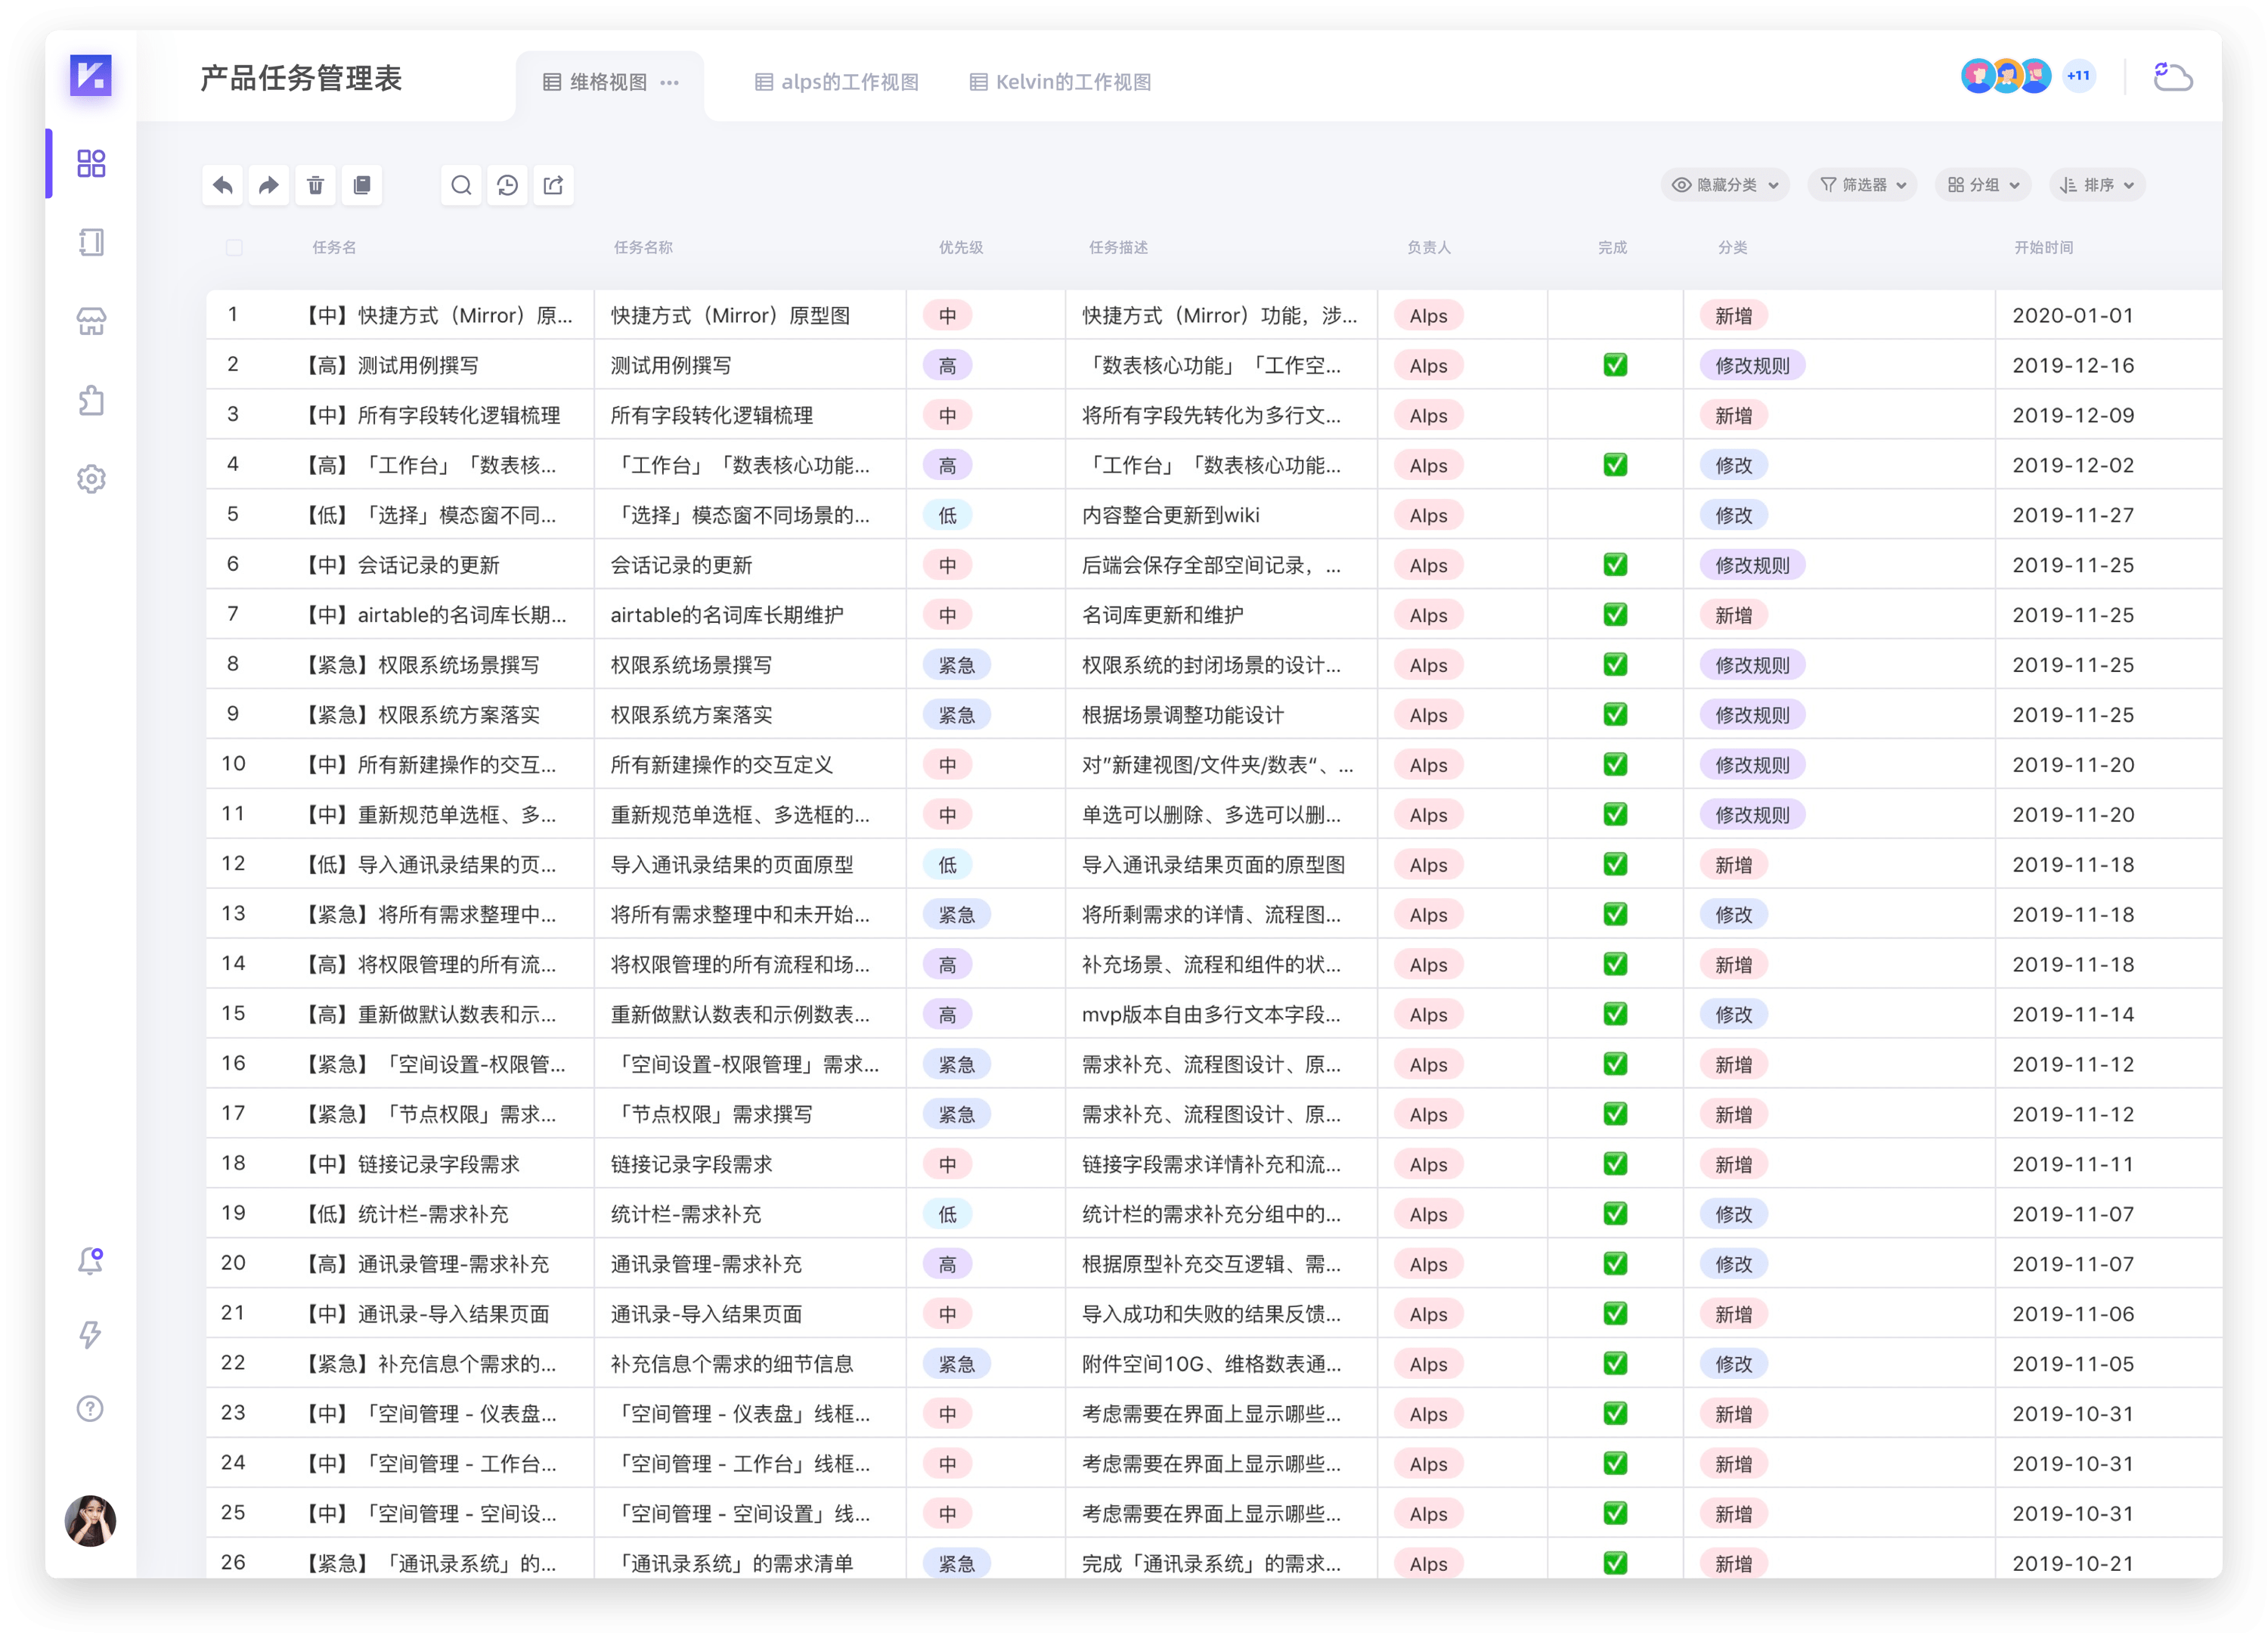Click the 优先级 column header
This screenshot has height=1639, width=2268.
pos(960,247)
